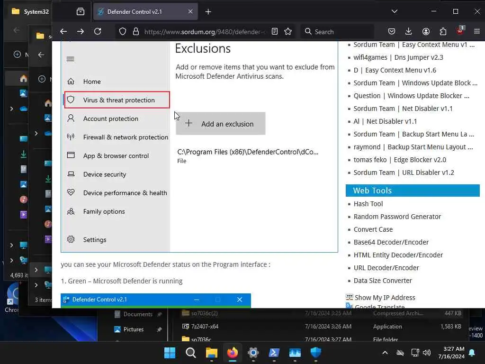The image size is (485, 364).
Task: Bookmark this page with star icon
Action: pos(288,31)
